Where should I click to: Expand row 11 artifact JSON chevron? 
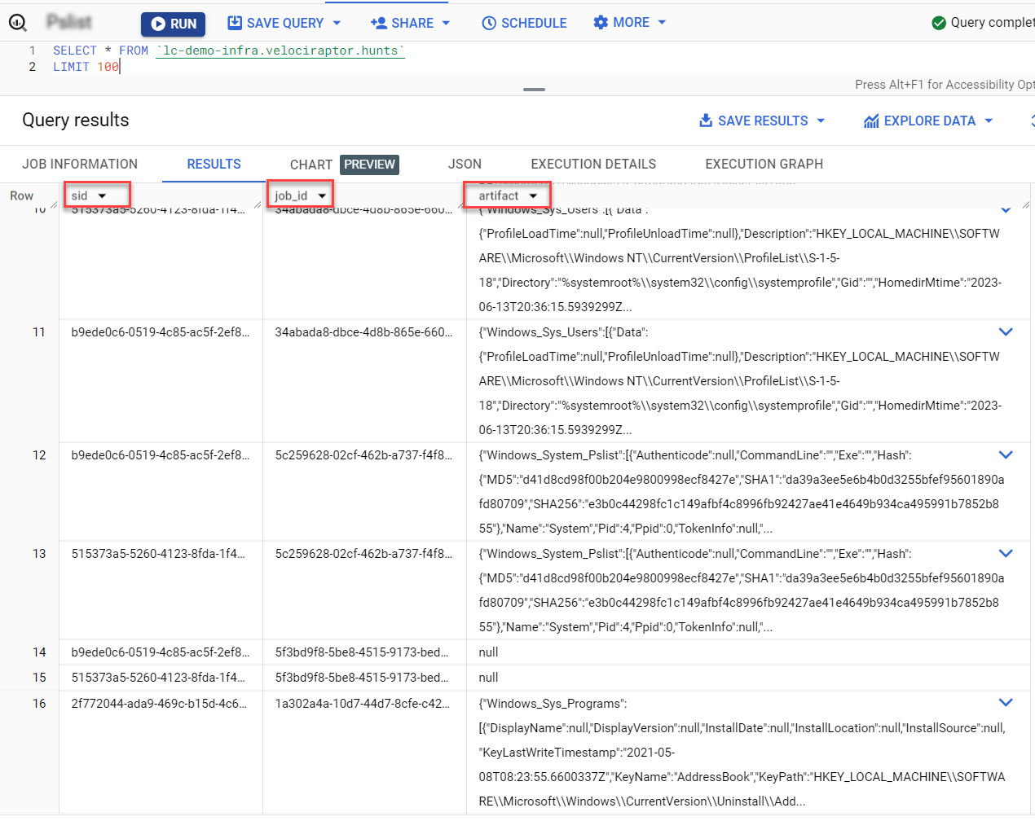[x=1006, y=332]
